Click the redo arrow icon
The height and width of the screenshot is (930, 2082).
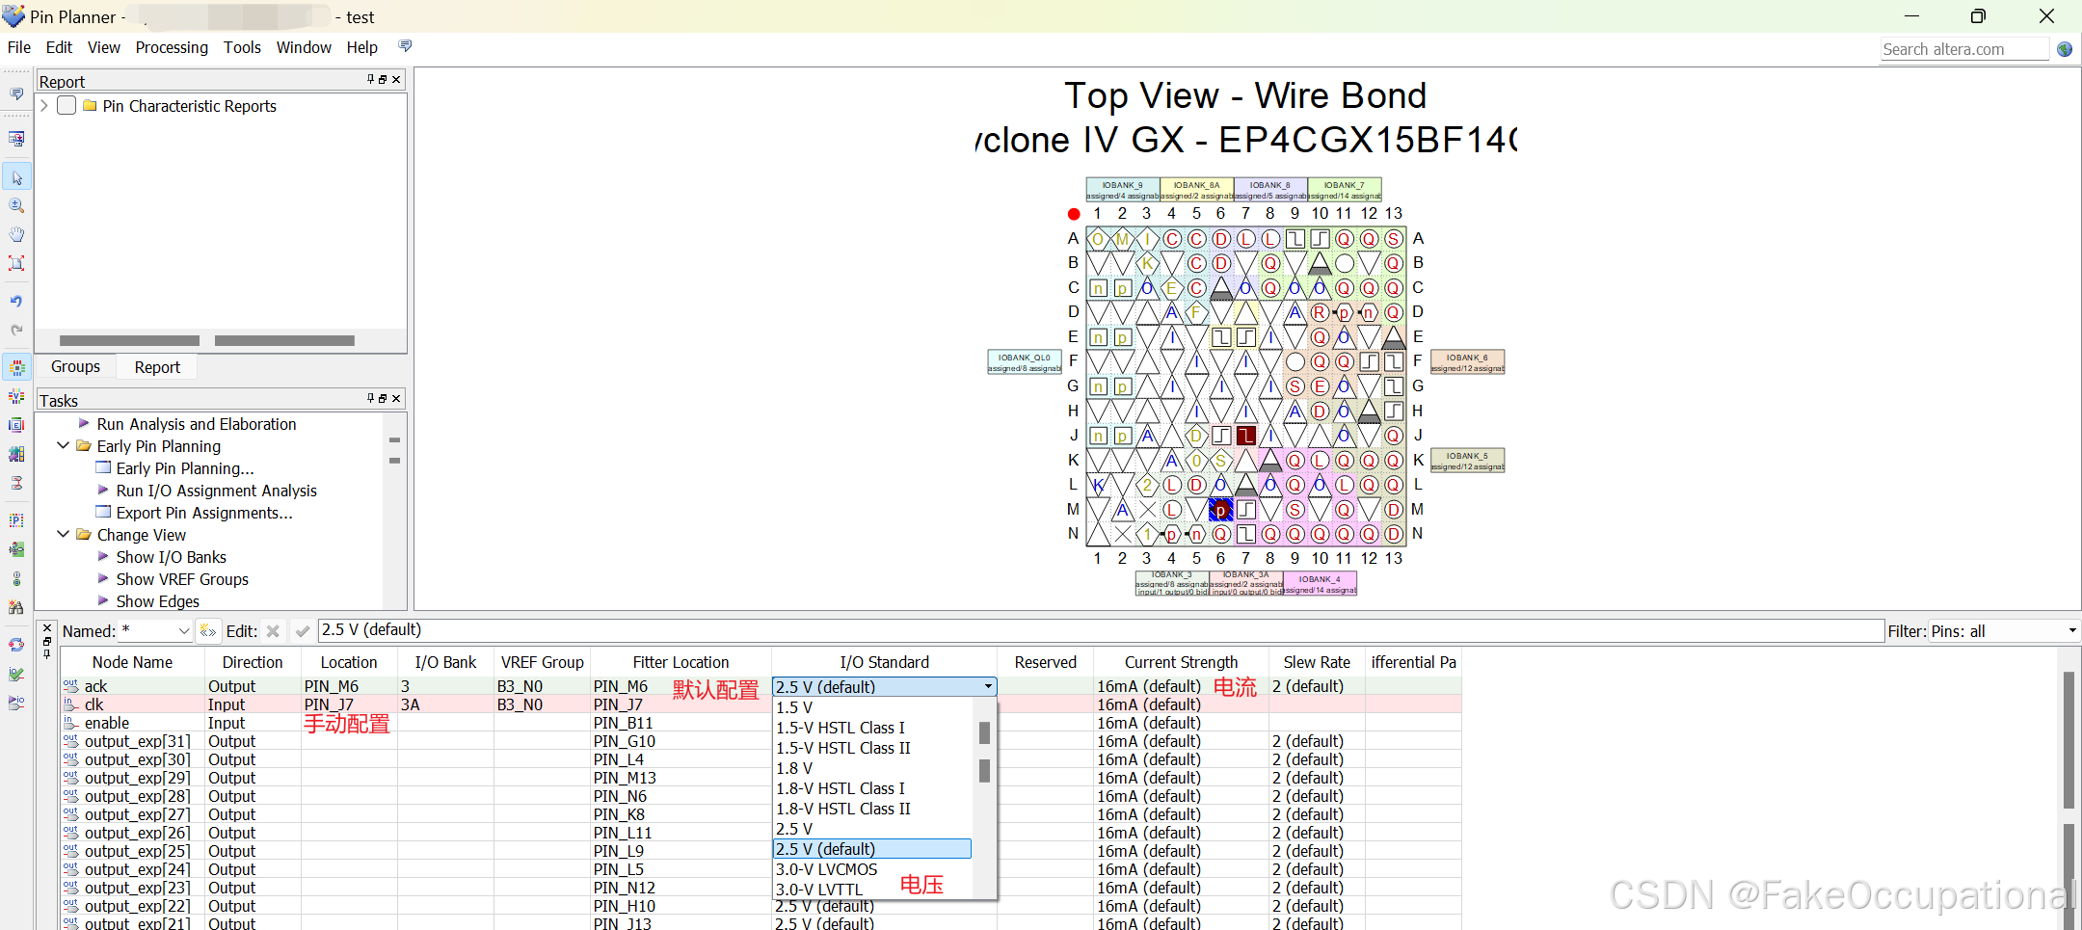pos(16,330)
